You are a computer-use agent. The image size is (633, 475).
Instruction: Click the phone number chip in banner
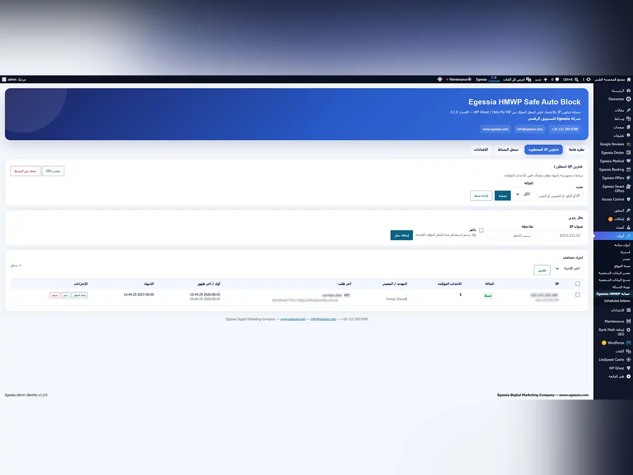565,129
